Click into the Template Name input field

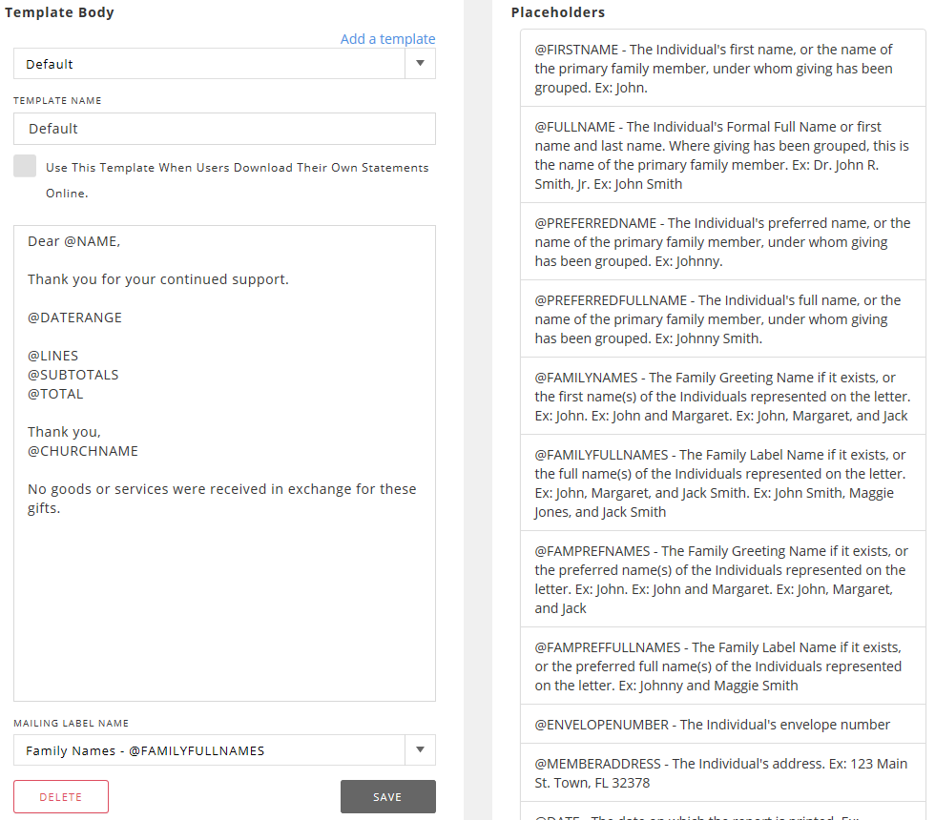click(224, 129)
